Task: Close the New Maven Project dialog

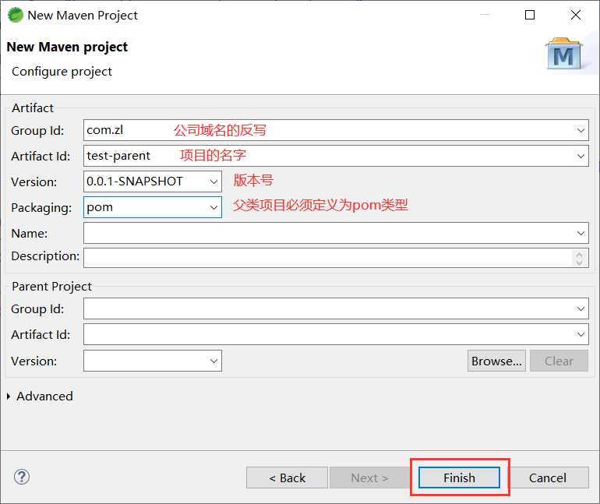Action: coord(576,15)
